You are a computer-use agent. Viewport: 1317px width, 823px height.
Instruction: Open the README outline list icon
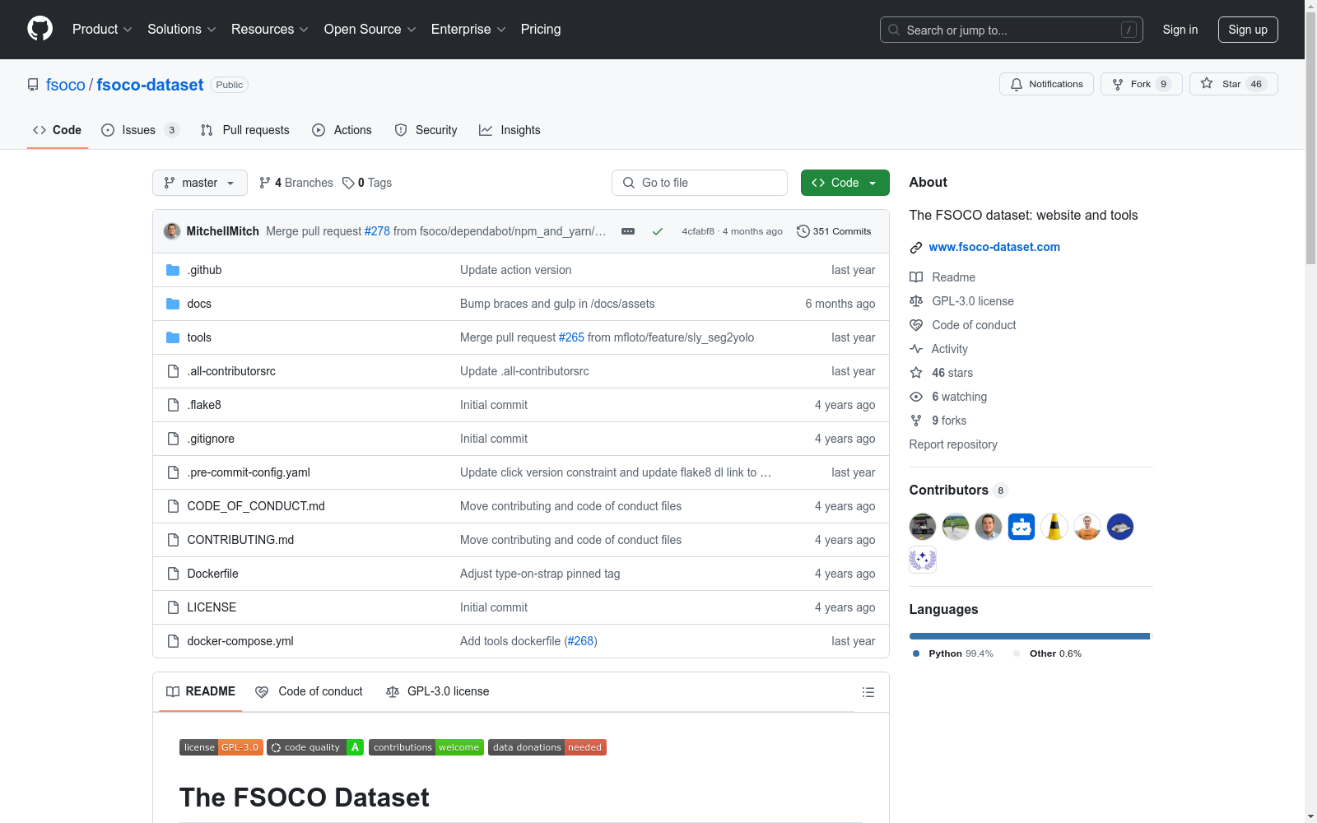click(868, 692)
